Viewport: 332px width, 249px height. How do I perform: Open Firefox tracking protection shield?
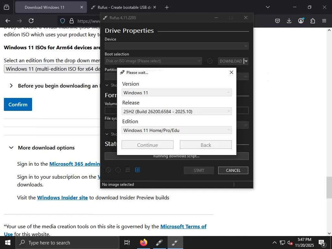(63, 21)
